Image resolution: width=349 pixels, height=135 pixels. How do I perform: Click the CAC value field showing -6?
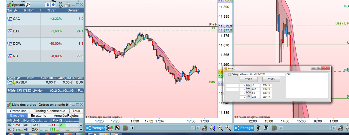tap(255, 85)
